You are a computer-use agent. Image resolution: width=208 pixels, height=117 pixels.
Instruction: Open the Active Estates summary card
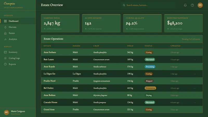pos(101,23)
